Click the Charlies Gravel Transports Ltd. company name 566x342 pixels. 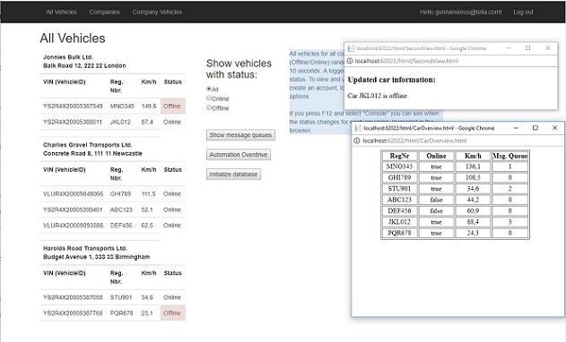pyautogui.click(x=87, y=145)
